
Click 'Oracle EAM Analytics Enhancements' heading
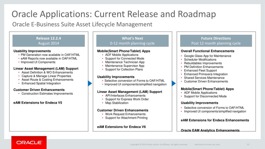[210, 130]
